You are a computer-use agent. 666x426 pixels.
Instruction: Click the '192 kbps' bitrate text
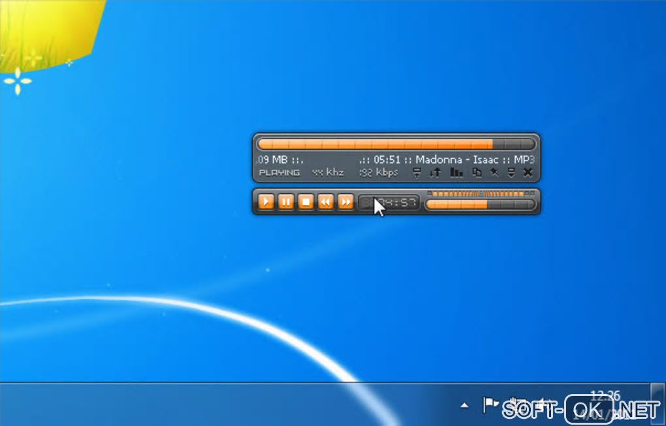point(379,173)
